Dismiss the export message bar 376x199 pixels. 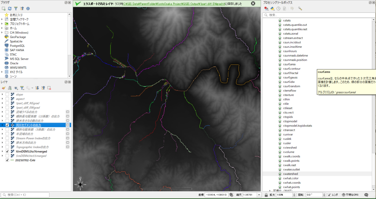(253, 3)
